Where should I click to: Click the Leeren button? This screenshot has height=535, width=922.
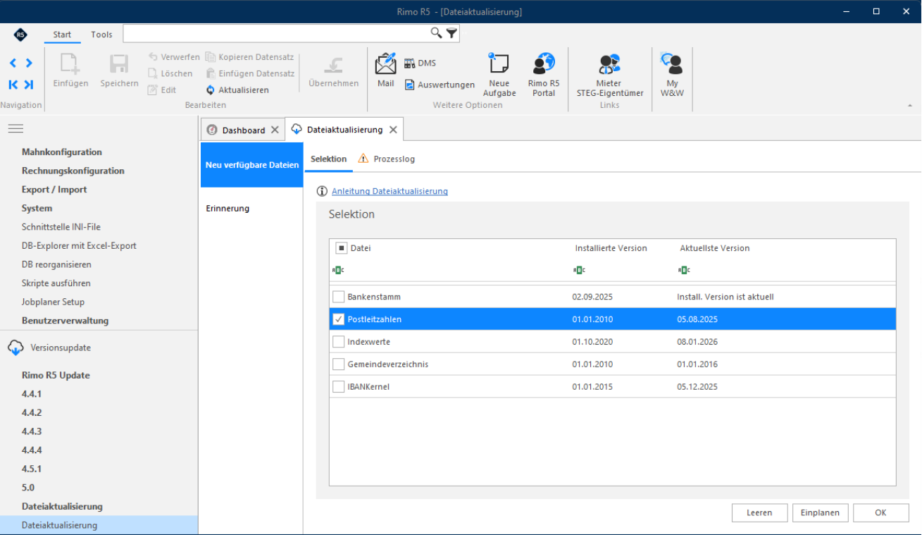pyautogui.click(x=759, y=513)
